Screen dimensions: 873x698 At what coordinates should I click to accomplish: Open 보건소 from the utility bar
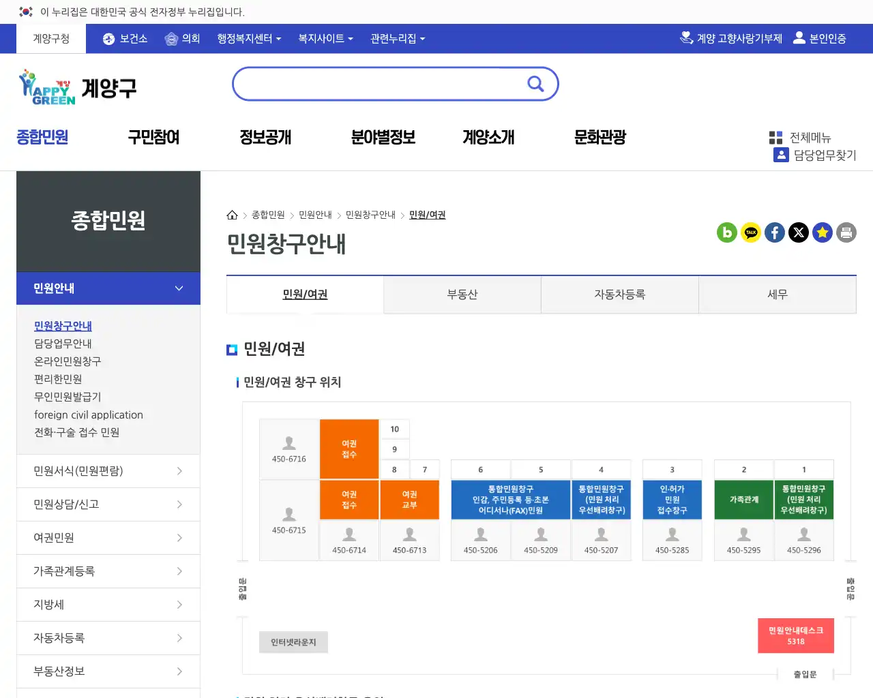point(124,38)
